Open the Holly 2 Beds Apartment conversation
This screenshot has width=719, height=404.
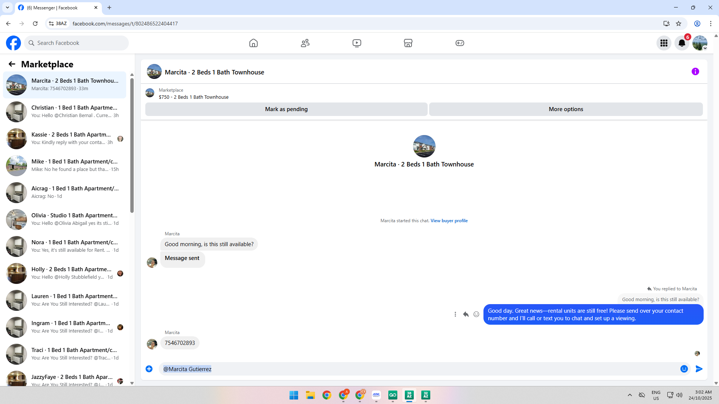[x=65, y=273]
